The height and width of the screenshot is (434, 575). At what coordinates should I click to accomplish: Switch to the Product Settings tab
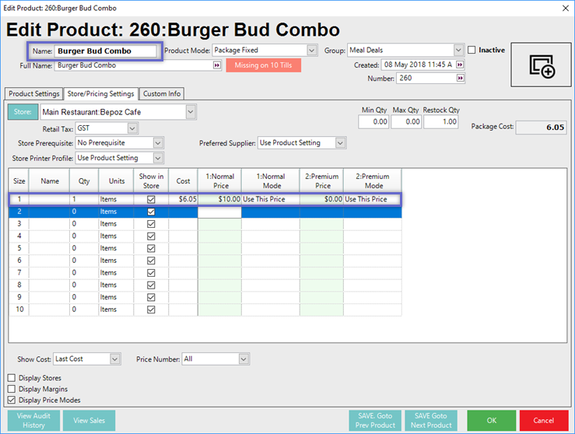pyautogui.click(x=33, y=94)
